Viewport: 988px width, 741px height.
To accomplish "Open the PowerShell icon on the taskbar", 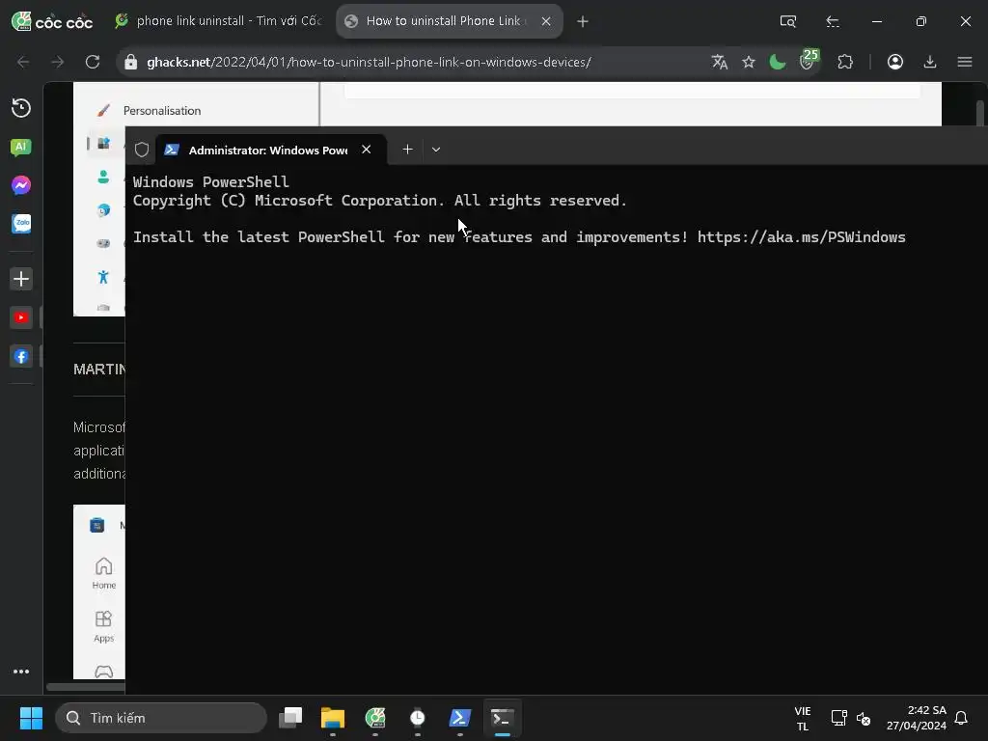I will tap(460, 718).
